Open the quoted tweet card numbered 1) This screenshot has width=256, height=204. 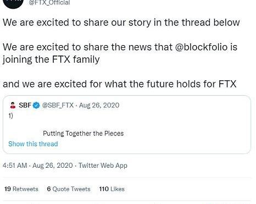click(x=126, y=124)
